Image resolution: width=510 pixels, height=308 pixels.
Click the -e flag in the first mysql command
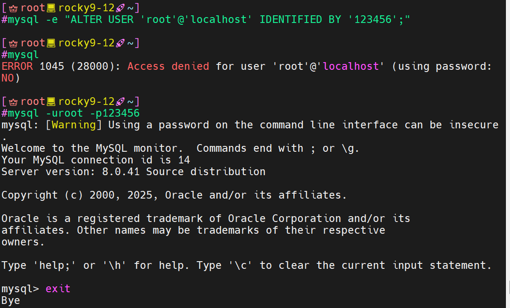click(52, 19)
